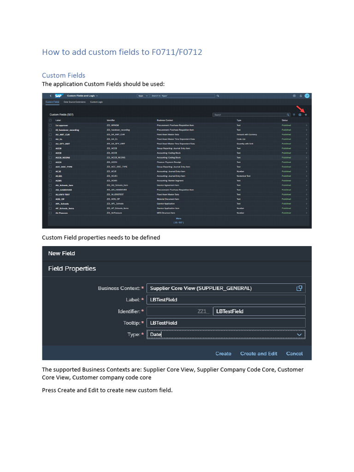Viewport: 354px width, 472px height.
Task: Expand the ACMS row chevron
Action: [x=307, y=181]
